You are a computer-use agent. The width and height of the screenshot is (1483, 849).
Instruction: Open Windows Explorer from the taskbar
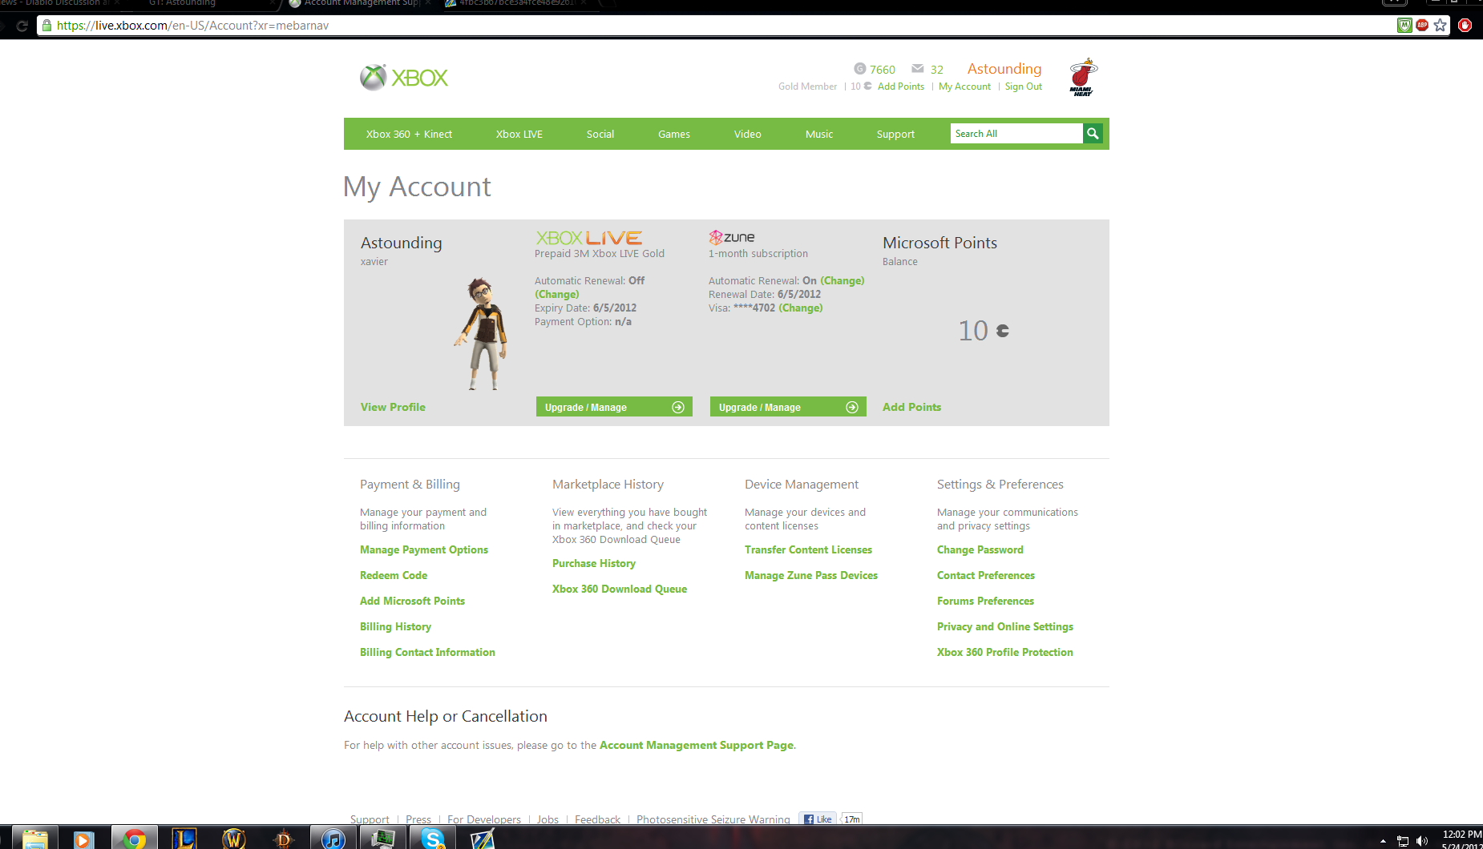coord(34,838)
